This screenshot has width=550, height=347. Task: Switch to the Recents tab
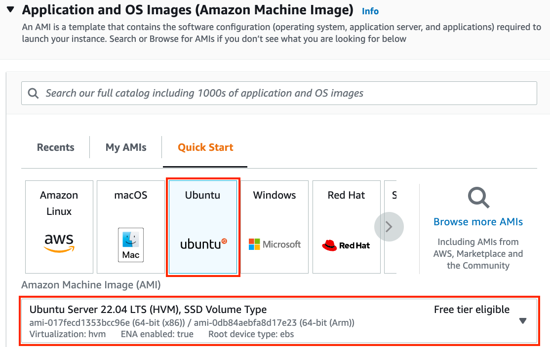(56, 147)
